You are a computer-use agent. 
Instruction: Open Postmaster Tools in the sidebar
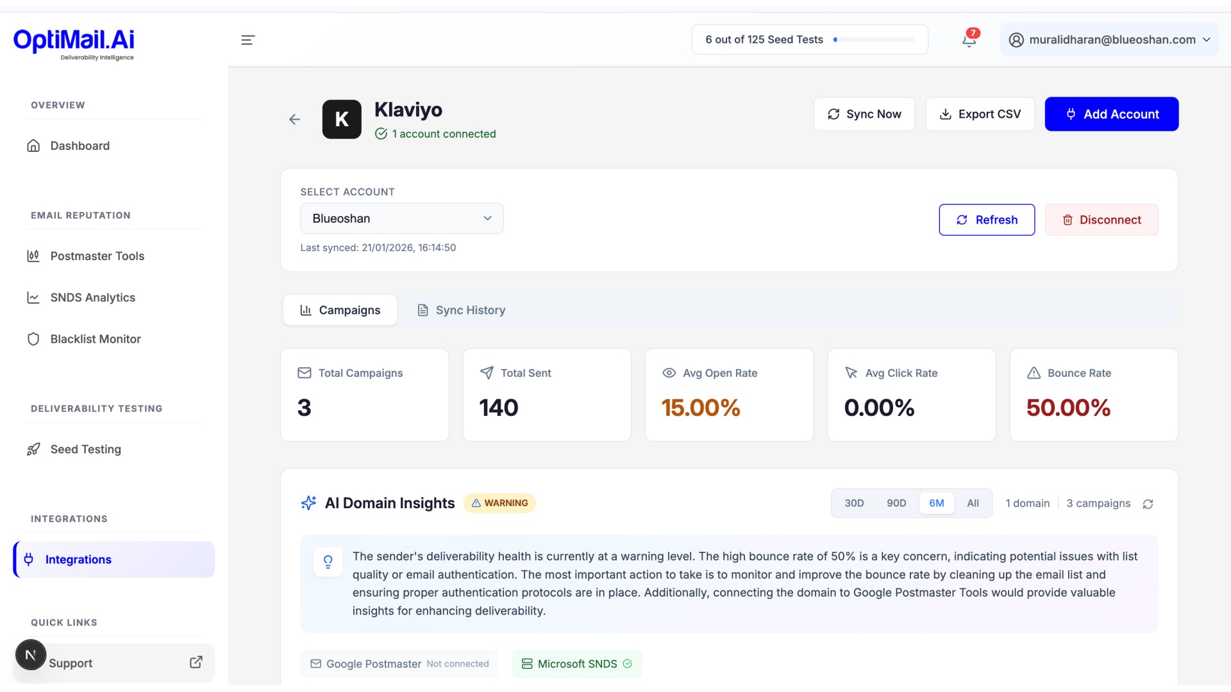[x=97, y=256]
